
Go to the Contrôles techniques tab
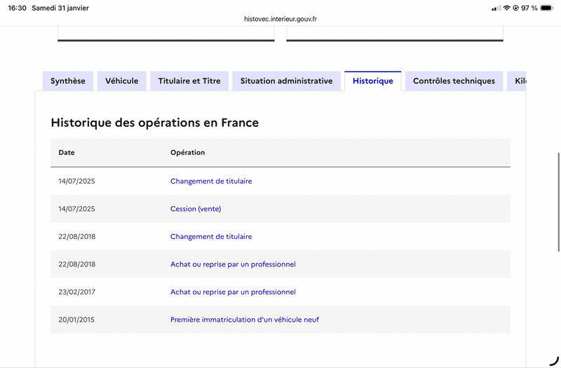(x=454, y=81)
